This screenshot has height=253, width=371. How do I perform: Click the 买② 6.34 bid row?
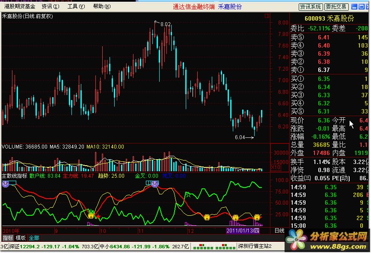coord(329,87)
